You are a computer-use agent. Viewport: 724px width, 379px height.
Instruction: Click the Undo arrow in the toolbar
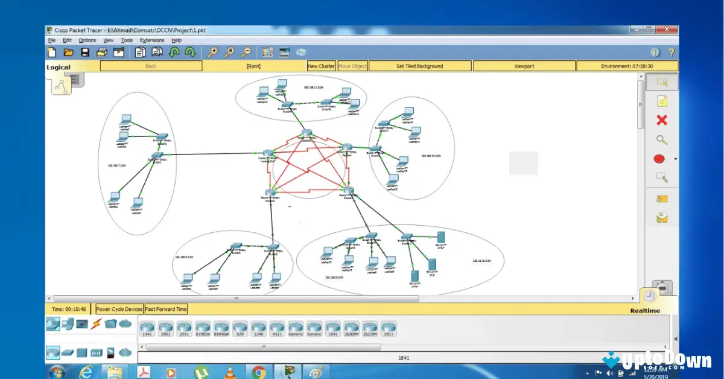174,52
